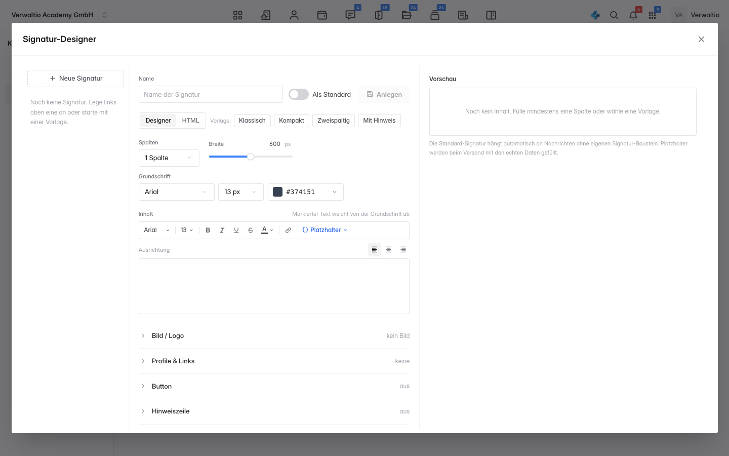The width and height of the screenshot is (729, 456).
Task: Align content right
Action: point(403,250)
